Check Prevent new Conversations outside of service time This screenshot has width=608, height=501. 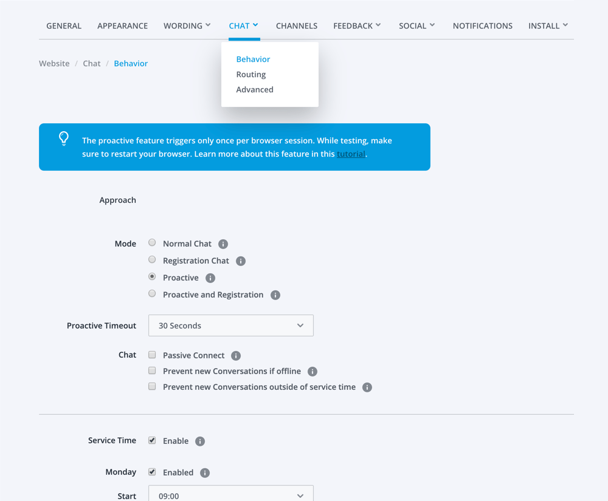point(152,386)
